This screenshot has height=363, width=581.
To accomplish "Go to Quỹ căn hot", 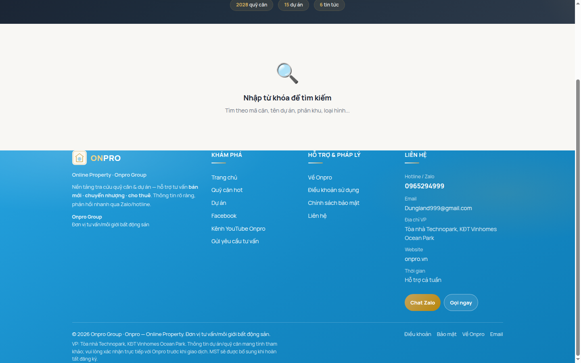I will point(227,190).
